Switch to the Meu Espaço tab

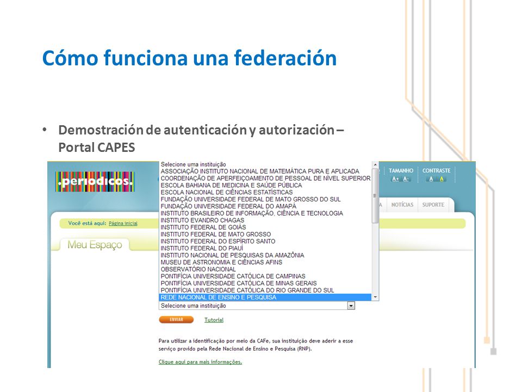[95, 244]
